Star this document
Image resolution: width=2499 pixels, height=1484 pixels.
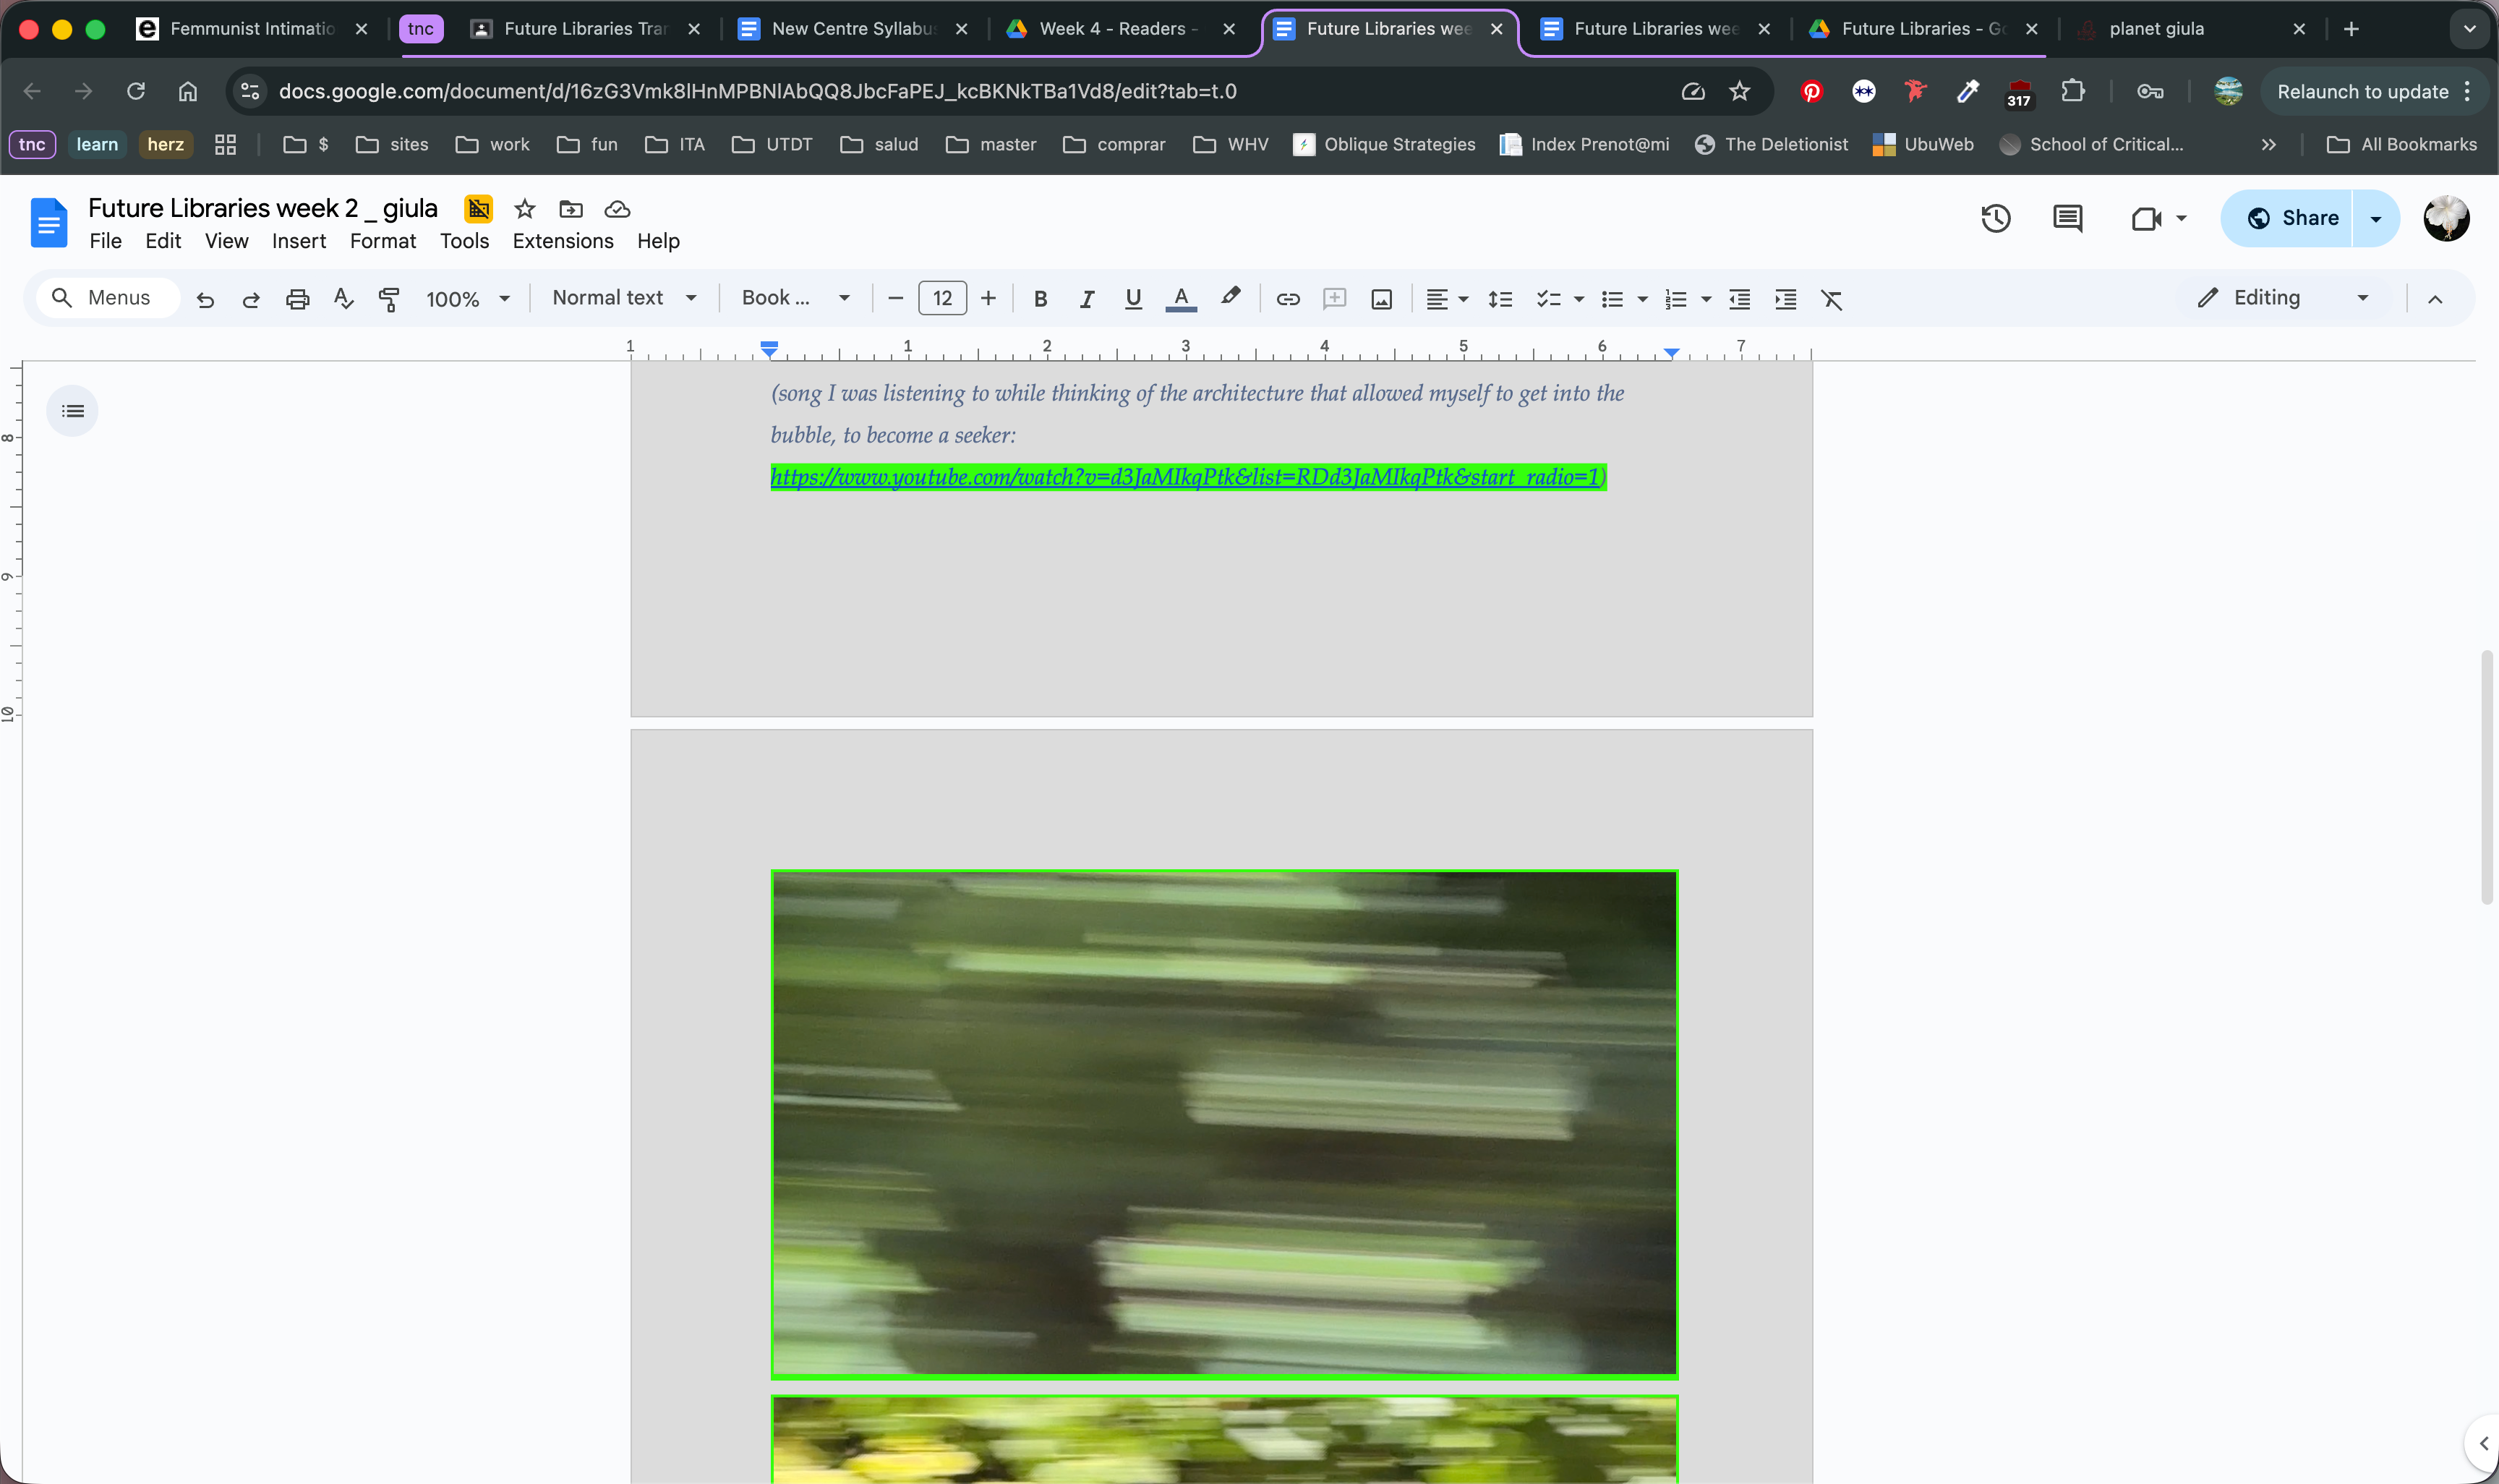[x=525, y=209]
